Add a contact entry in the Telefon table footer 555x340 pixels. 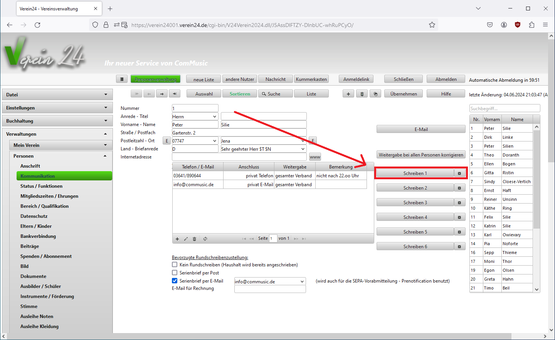pyautogui.click(x=177, y=239)
